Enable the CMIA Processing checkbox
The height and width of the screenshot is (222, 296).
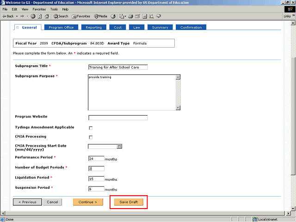click(x=91, y=137)
